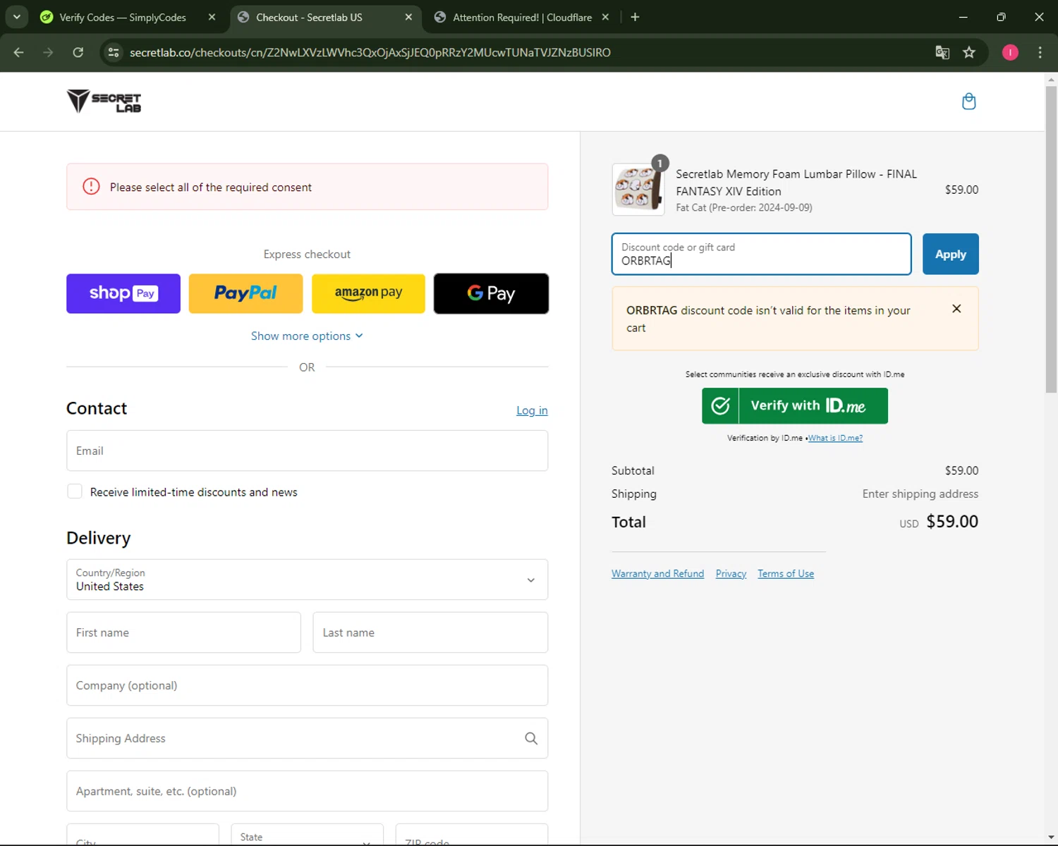Check Receive limited-time discounts and news

pyautogui.click(x=75, y=491)
